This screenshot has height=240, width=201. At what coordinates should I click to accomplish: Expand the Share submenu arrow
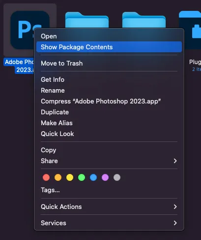[175, 161]
